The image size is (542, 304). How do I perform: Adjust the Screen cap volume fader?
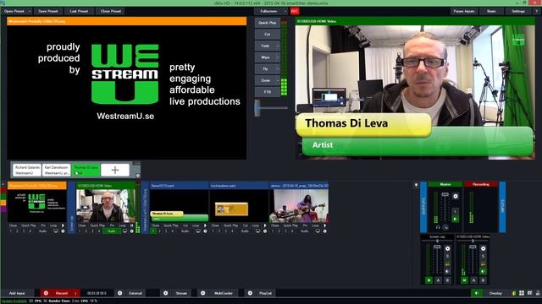[437, 247]
